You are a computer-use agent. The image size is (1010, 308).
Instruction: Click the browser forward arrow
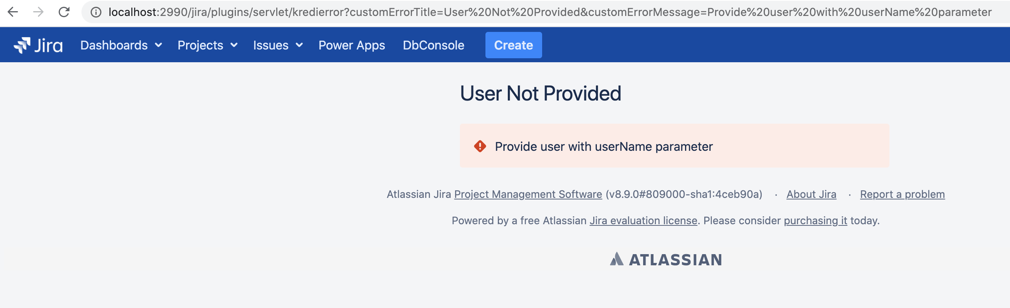tap(38, 12)
